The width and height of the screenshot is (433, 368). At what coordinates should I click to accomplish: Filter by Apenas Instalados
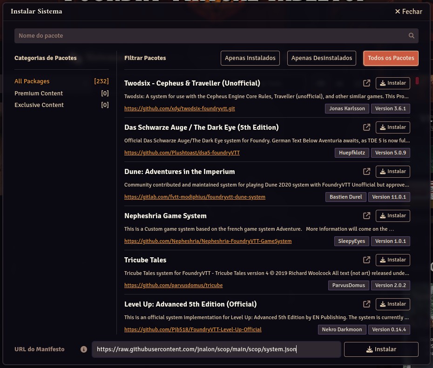coord(250,58)
